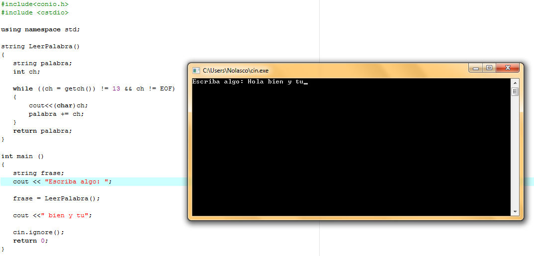The width and height of the screenshot is (534, 256).
Task: Click the 'cin.ignore();' statement
Action: 38,232
